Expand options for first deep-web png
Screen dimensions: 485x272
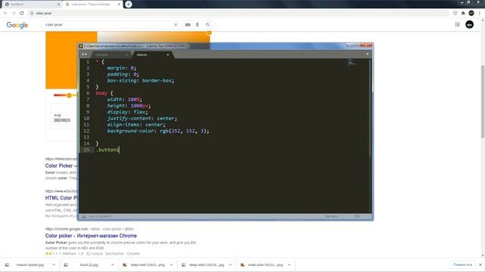[171, 265]
